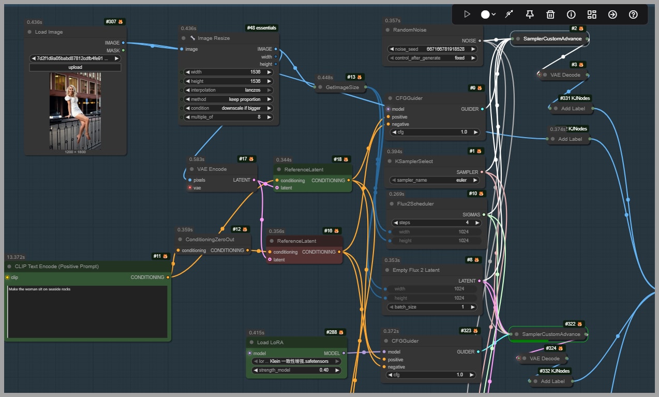Show node info via info icon
Viewport: 659px width, 397px height.
pos(571,14)
